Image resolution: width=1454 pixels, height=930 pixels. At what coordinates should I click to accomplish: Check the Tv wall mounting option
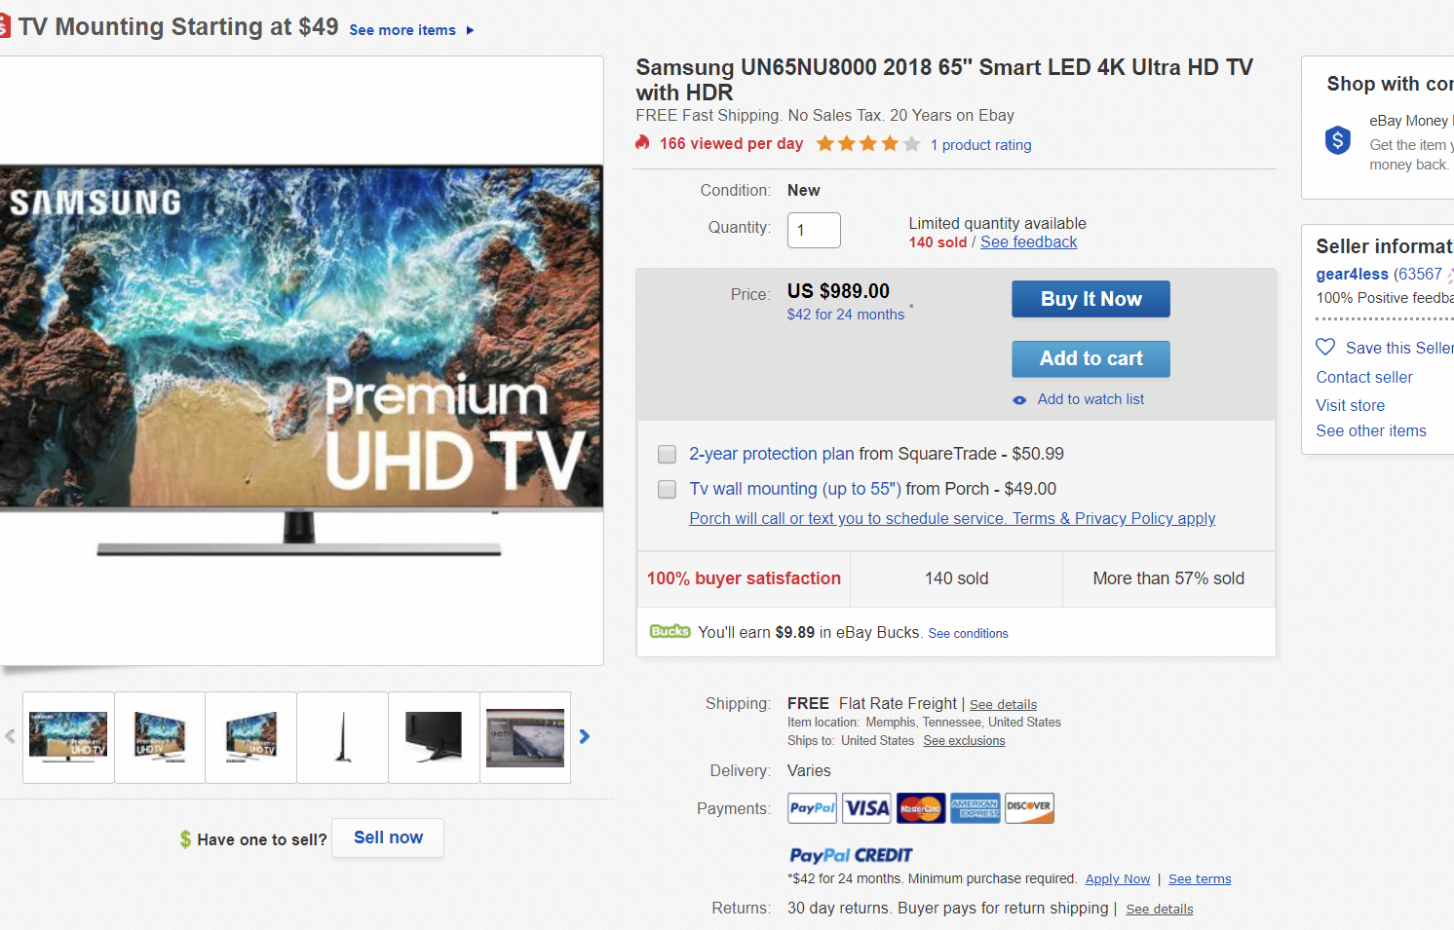click(x=667, y=489)
